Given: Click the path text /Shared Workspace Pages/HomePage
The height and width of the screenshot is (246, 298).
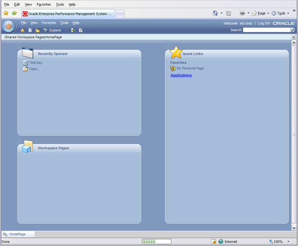Looking at the screenshot, I should (33, 37).
